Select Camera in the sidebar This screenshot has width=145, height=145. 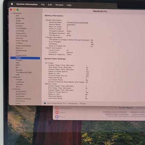19,26
